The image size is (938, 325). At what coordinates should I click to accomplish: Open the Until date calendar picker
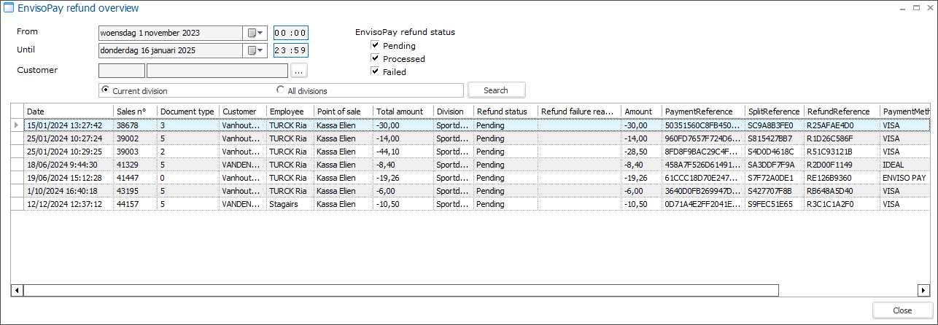[255, 50]
